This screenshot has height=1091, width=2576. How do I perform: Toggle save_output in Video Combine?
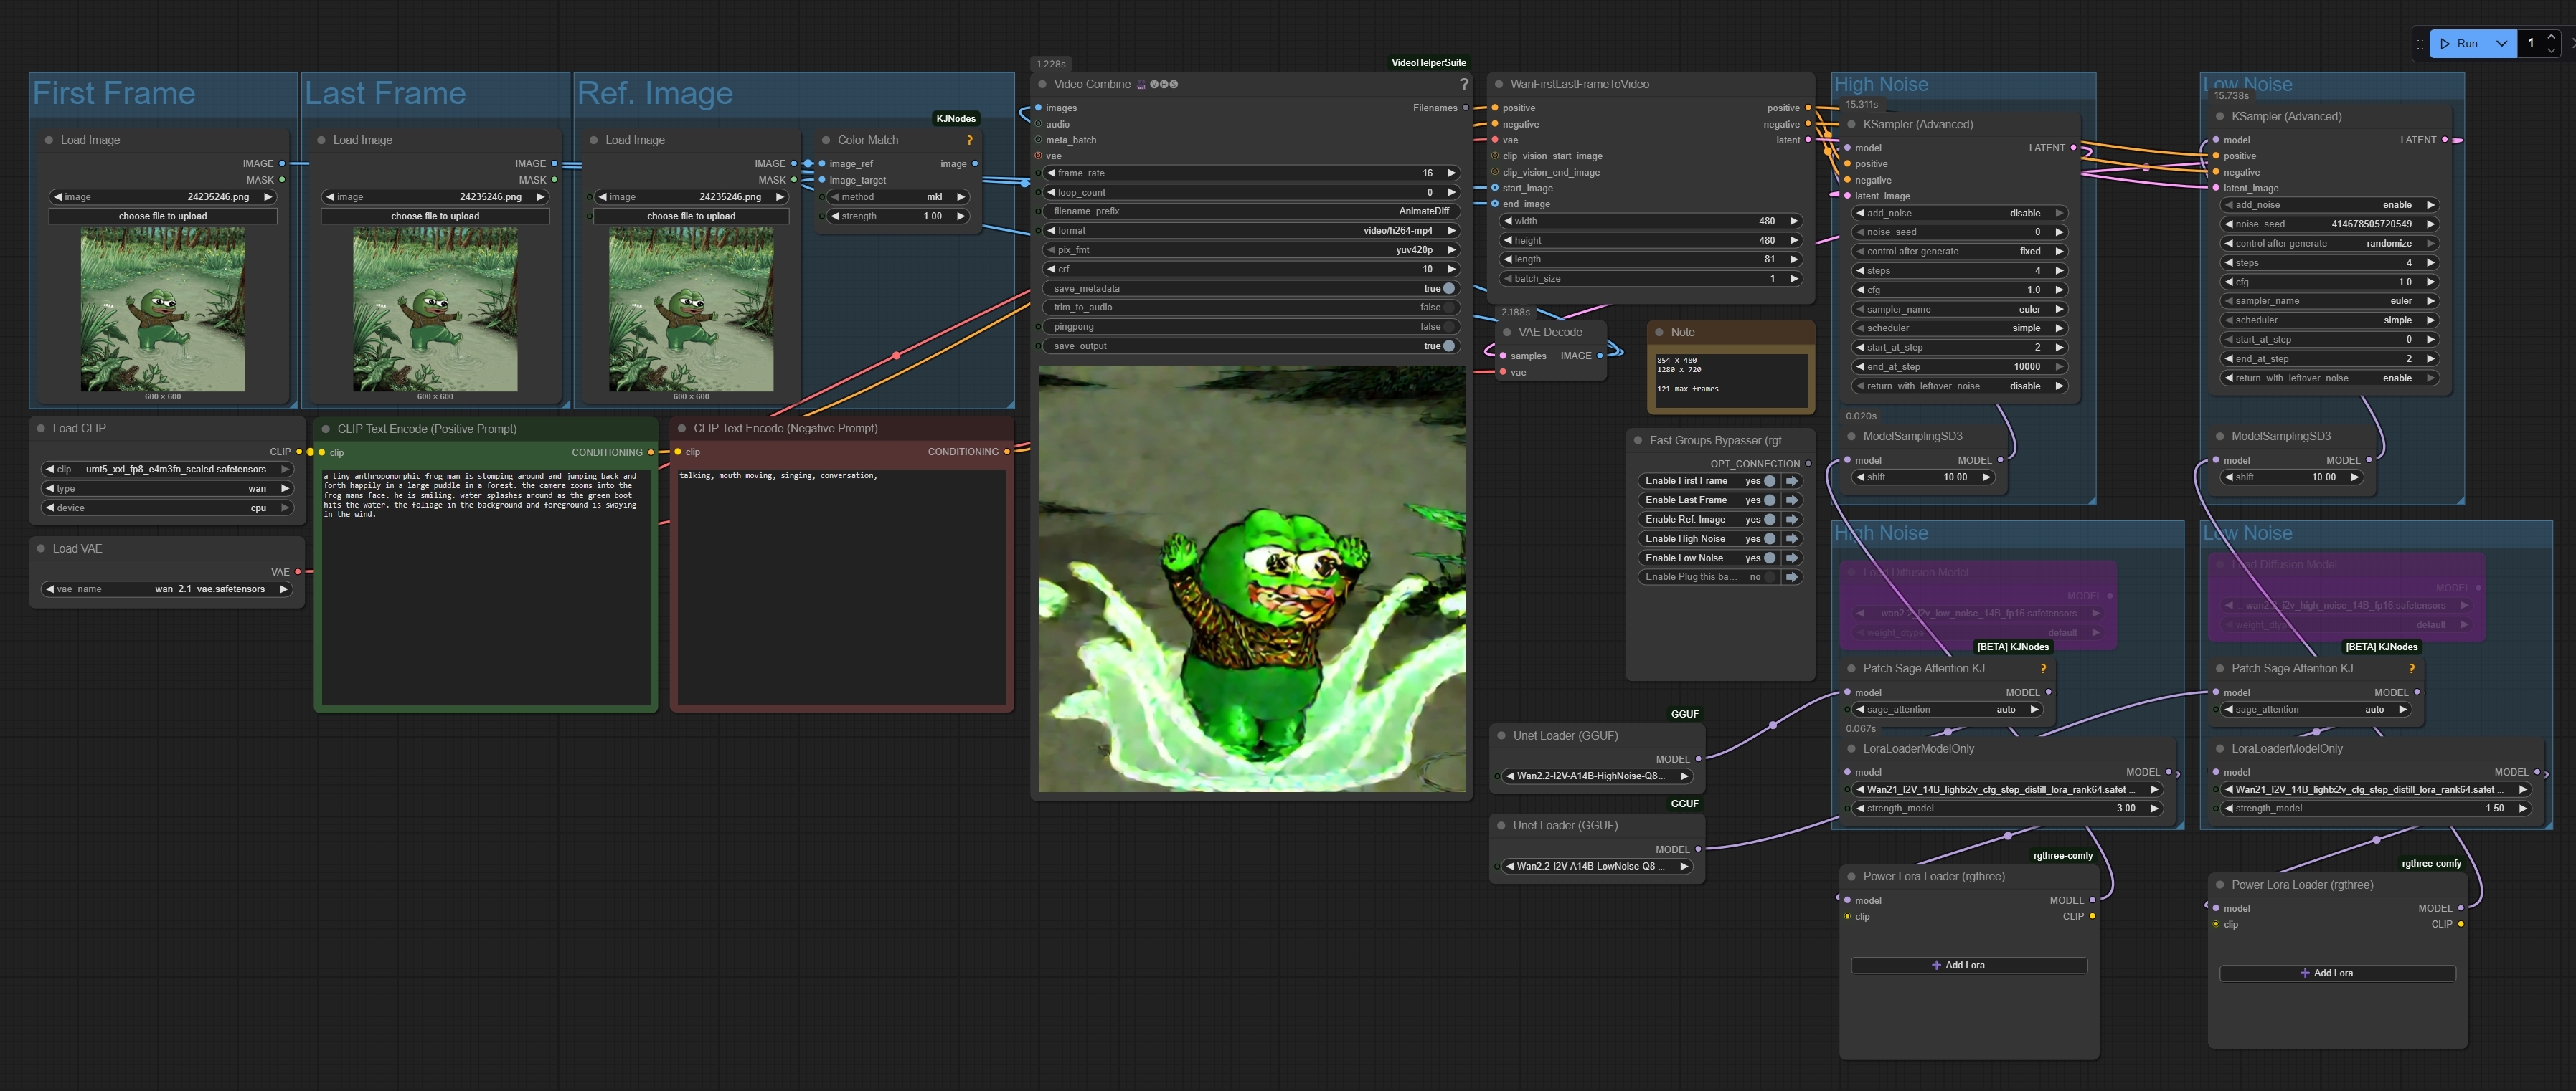[1449, 346]
